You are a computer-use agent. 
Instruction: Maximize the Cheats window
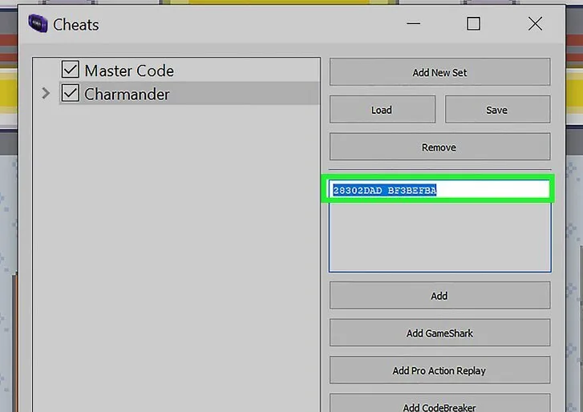pos(473,24)
